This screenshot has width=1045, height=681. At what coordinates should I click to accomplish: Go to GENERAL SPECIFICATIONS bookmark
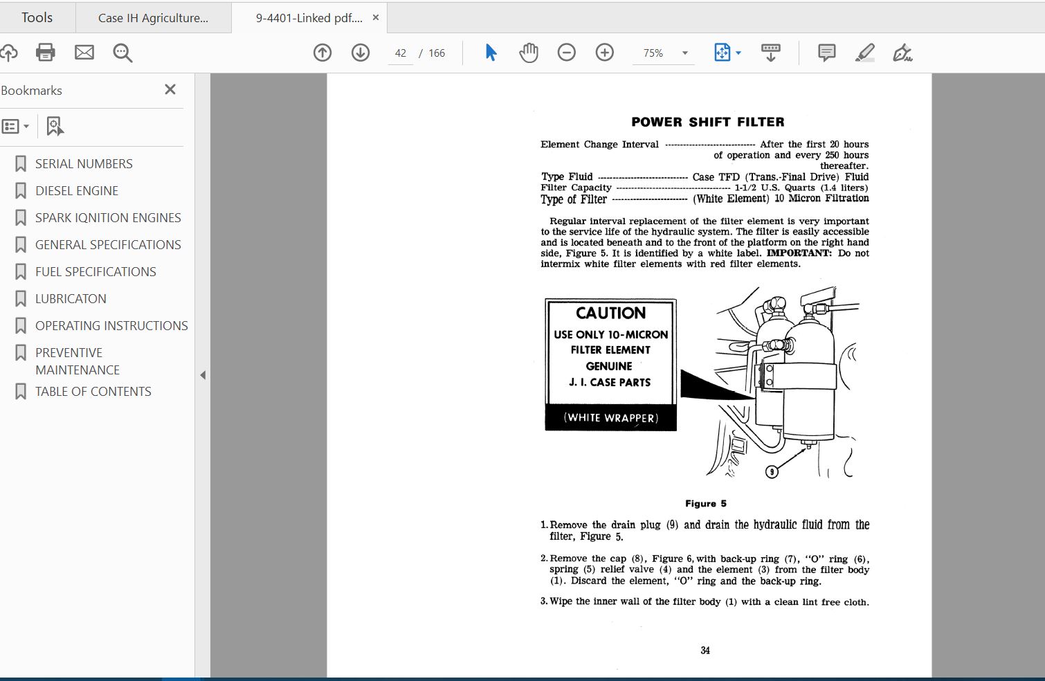(x=108, y=245)
